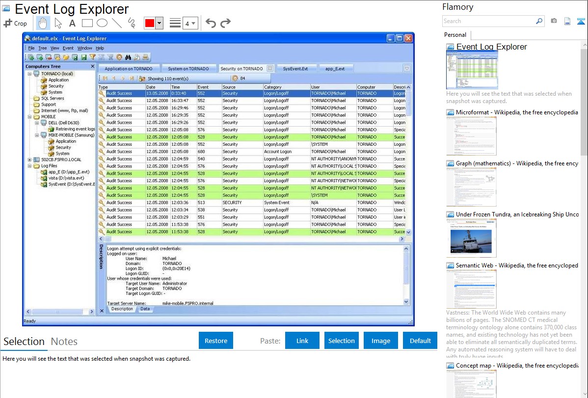Viewport: 588px width, 398px height.
Task: Open the File menu in Event Log Explorer
Action: (x=31, y=48)
